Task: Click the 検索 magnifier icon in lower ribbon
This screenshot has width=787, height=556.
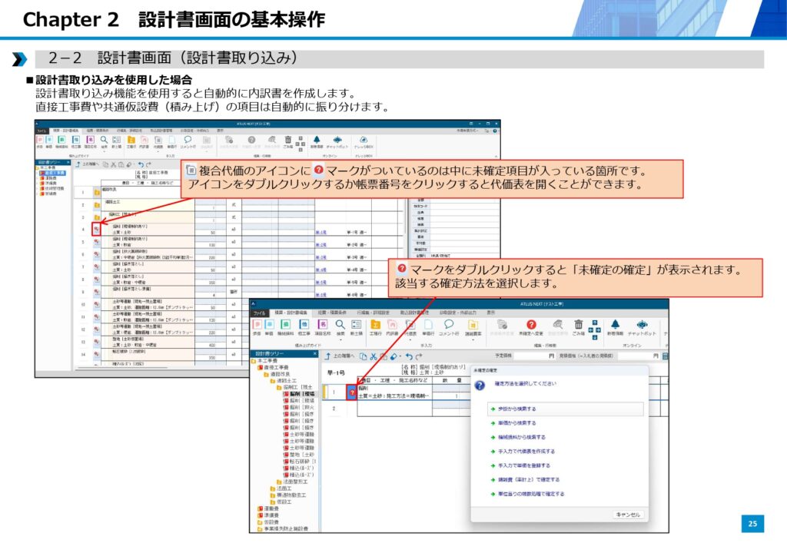Action: (x=339, y=326)
